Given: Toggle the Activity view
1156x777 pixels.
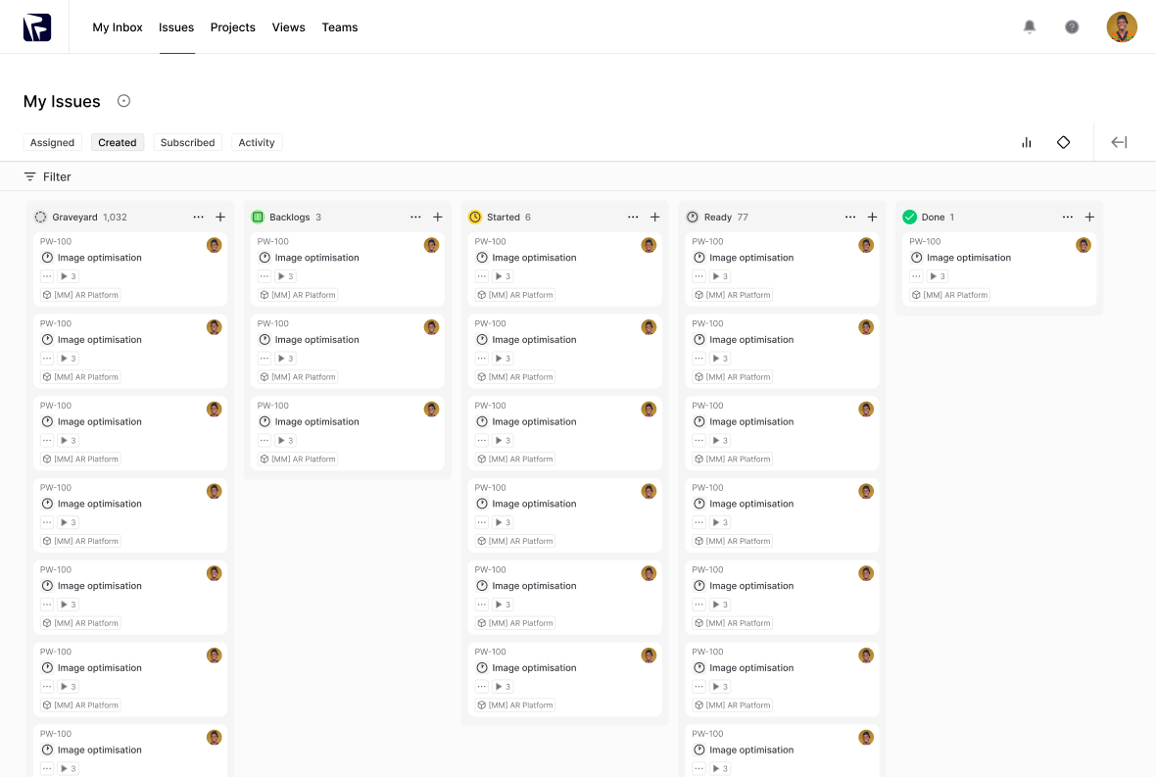Looking at the screenshot, I should [257, 142].
